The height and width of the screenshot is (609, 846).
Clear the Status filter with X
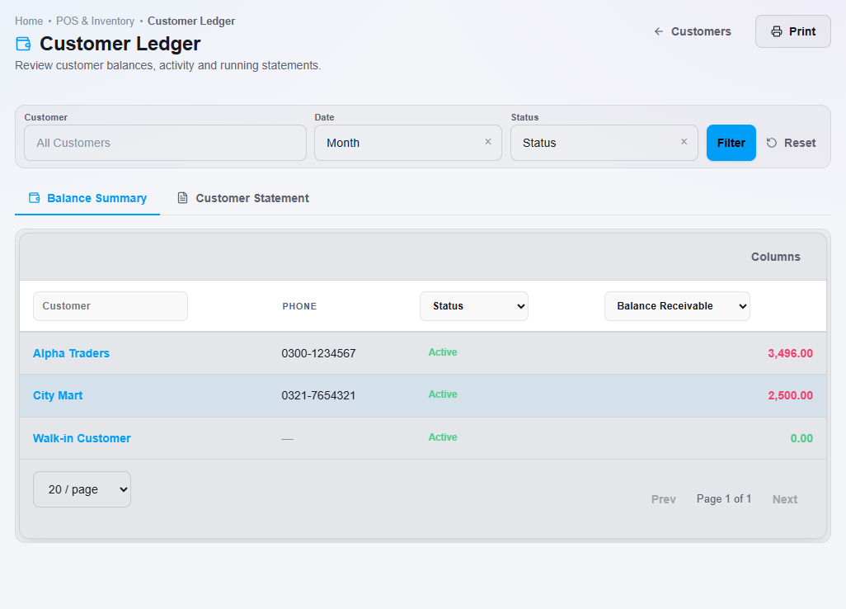[684, 141]
